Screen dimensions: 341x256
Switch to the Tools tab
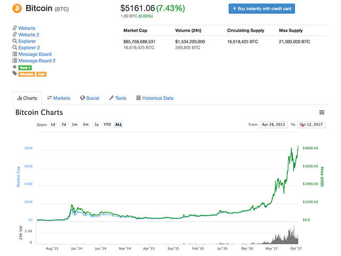118,98
